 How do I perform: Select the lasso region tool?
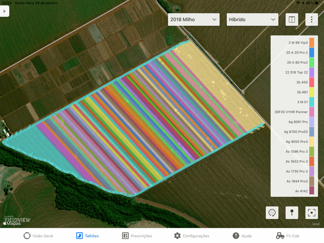click(x=272, y=213)
